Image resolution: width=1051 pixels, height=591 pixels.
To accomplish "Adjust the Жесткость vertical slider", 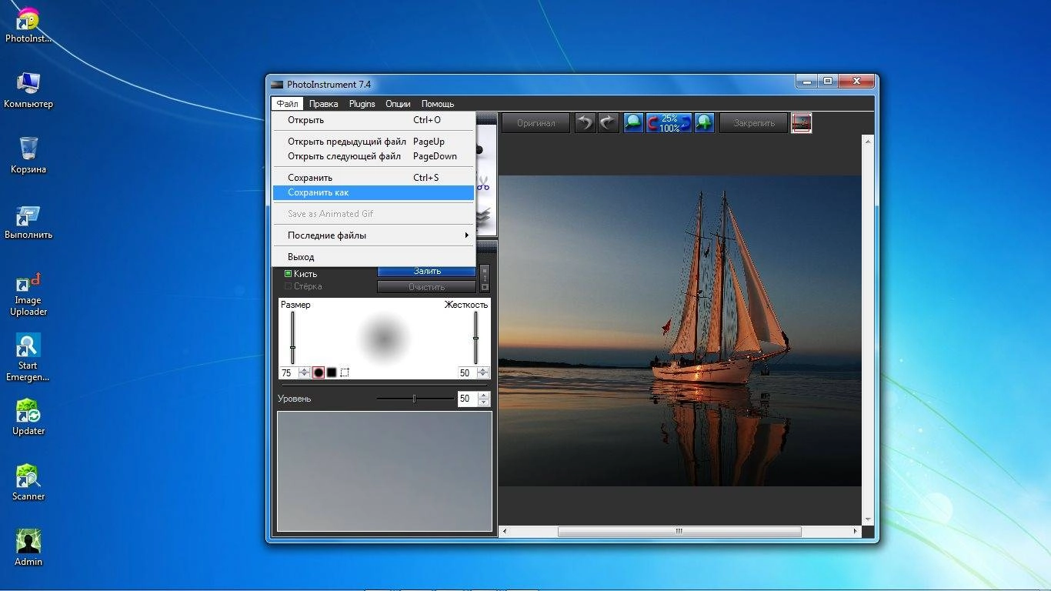I will click(x=475, y=338).
